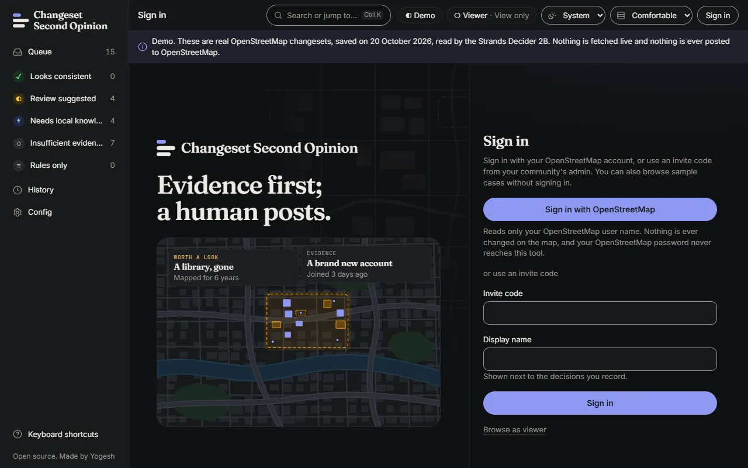Click the Search or jump to box
The image size is (748, 468).
click(328, 16)
